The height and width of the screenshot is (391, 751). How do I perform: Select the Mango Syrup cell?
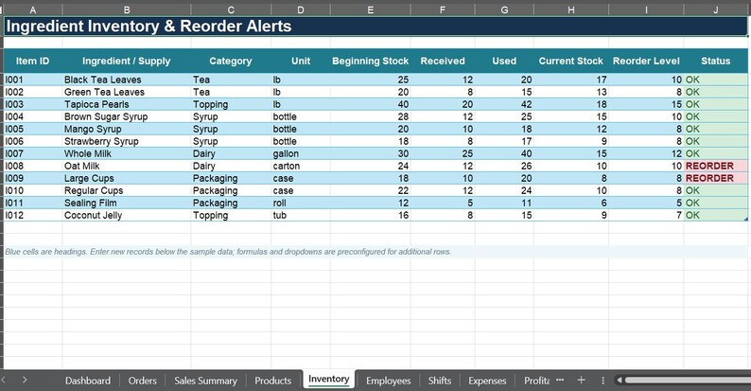point(127,129)
